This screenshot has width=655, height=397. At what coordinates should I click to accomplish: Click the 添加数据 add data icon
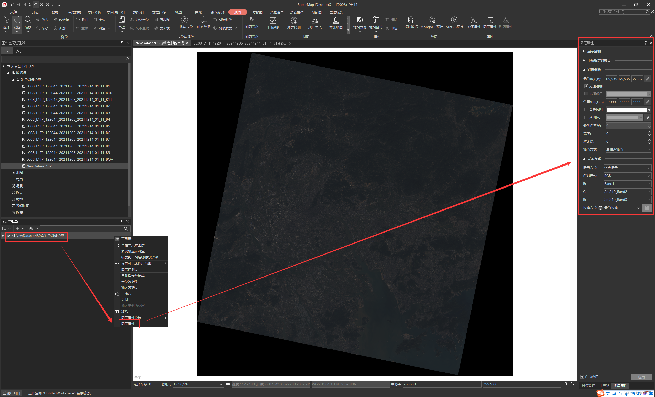pos(411,20)
